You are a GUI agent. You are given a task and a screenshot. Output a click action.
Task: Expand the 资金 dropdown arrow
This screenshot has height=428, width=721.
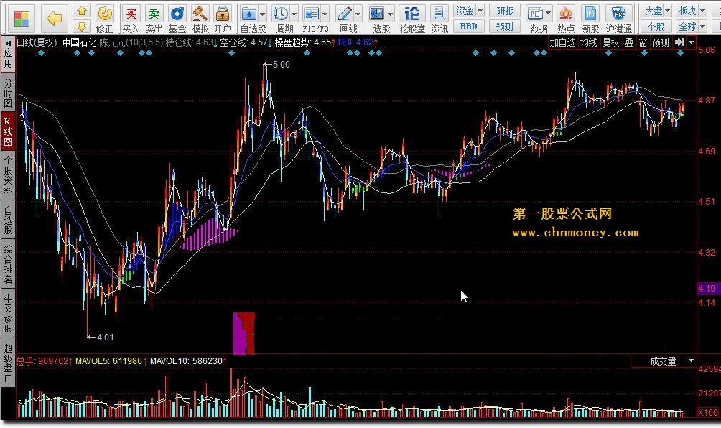pyautogui.click(x=480, y=11)
